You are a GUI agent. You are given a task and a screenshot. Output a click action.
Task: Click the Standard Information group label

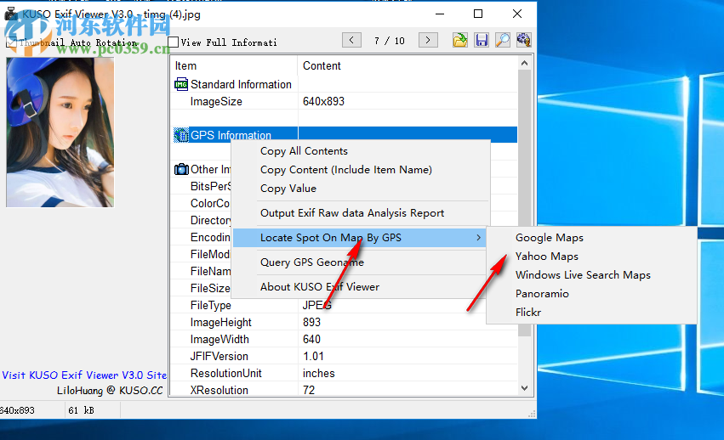coord(241,84)
